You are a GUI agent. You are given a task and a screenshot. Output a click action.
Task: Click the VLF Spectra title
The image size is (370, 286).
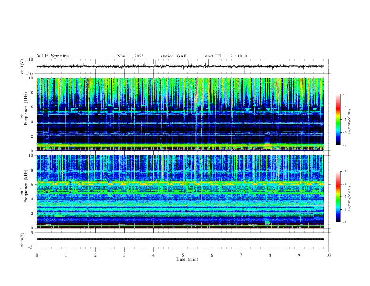click(53, 56)
